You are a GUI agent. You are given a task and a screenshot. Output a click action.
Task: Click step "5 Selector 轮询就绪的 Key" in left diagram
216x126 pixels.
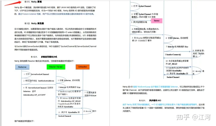pos(69,87)
